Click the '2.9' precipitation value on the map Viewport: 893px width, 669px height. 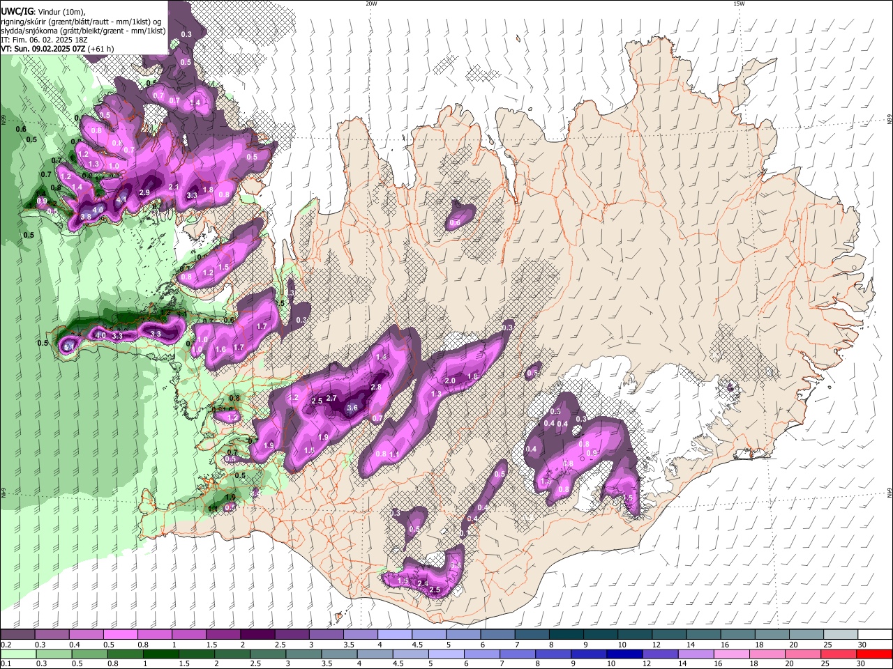click(x=144, y=192)
